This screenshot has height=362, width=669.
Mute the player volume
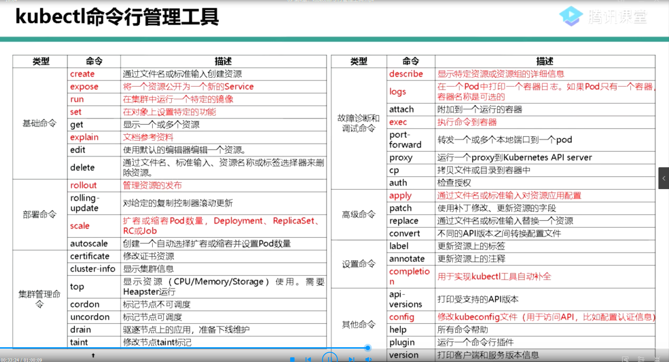coord(368,359)
